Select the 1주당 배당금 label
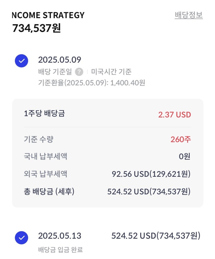 point(44,113)
